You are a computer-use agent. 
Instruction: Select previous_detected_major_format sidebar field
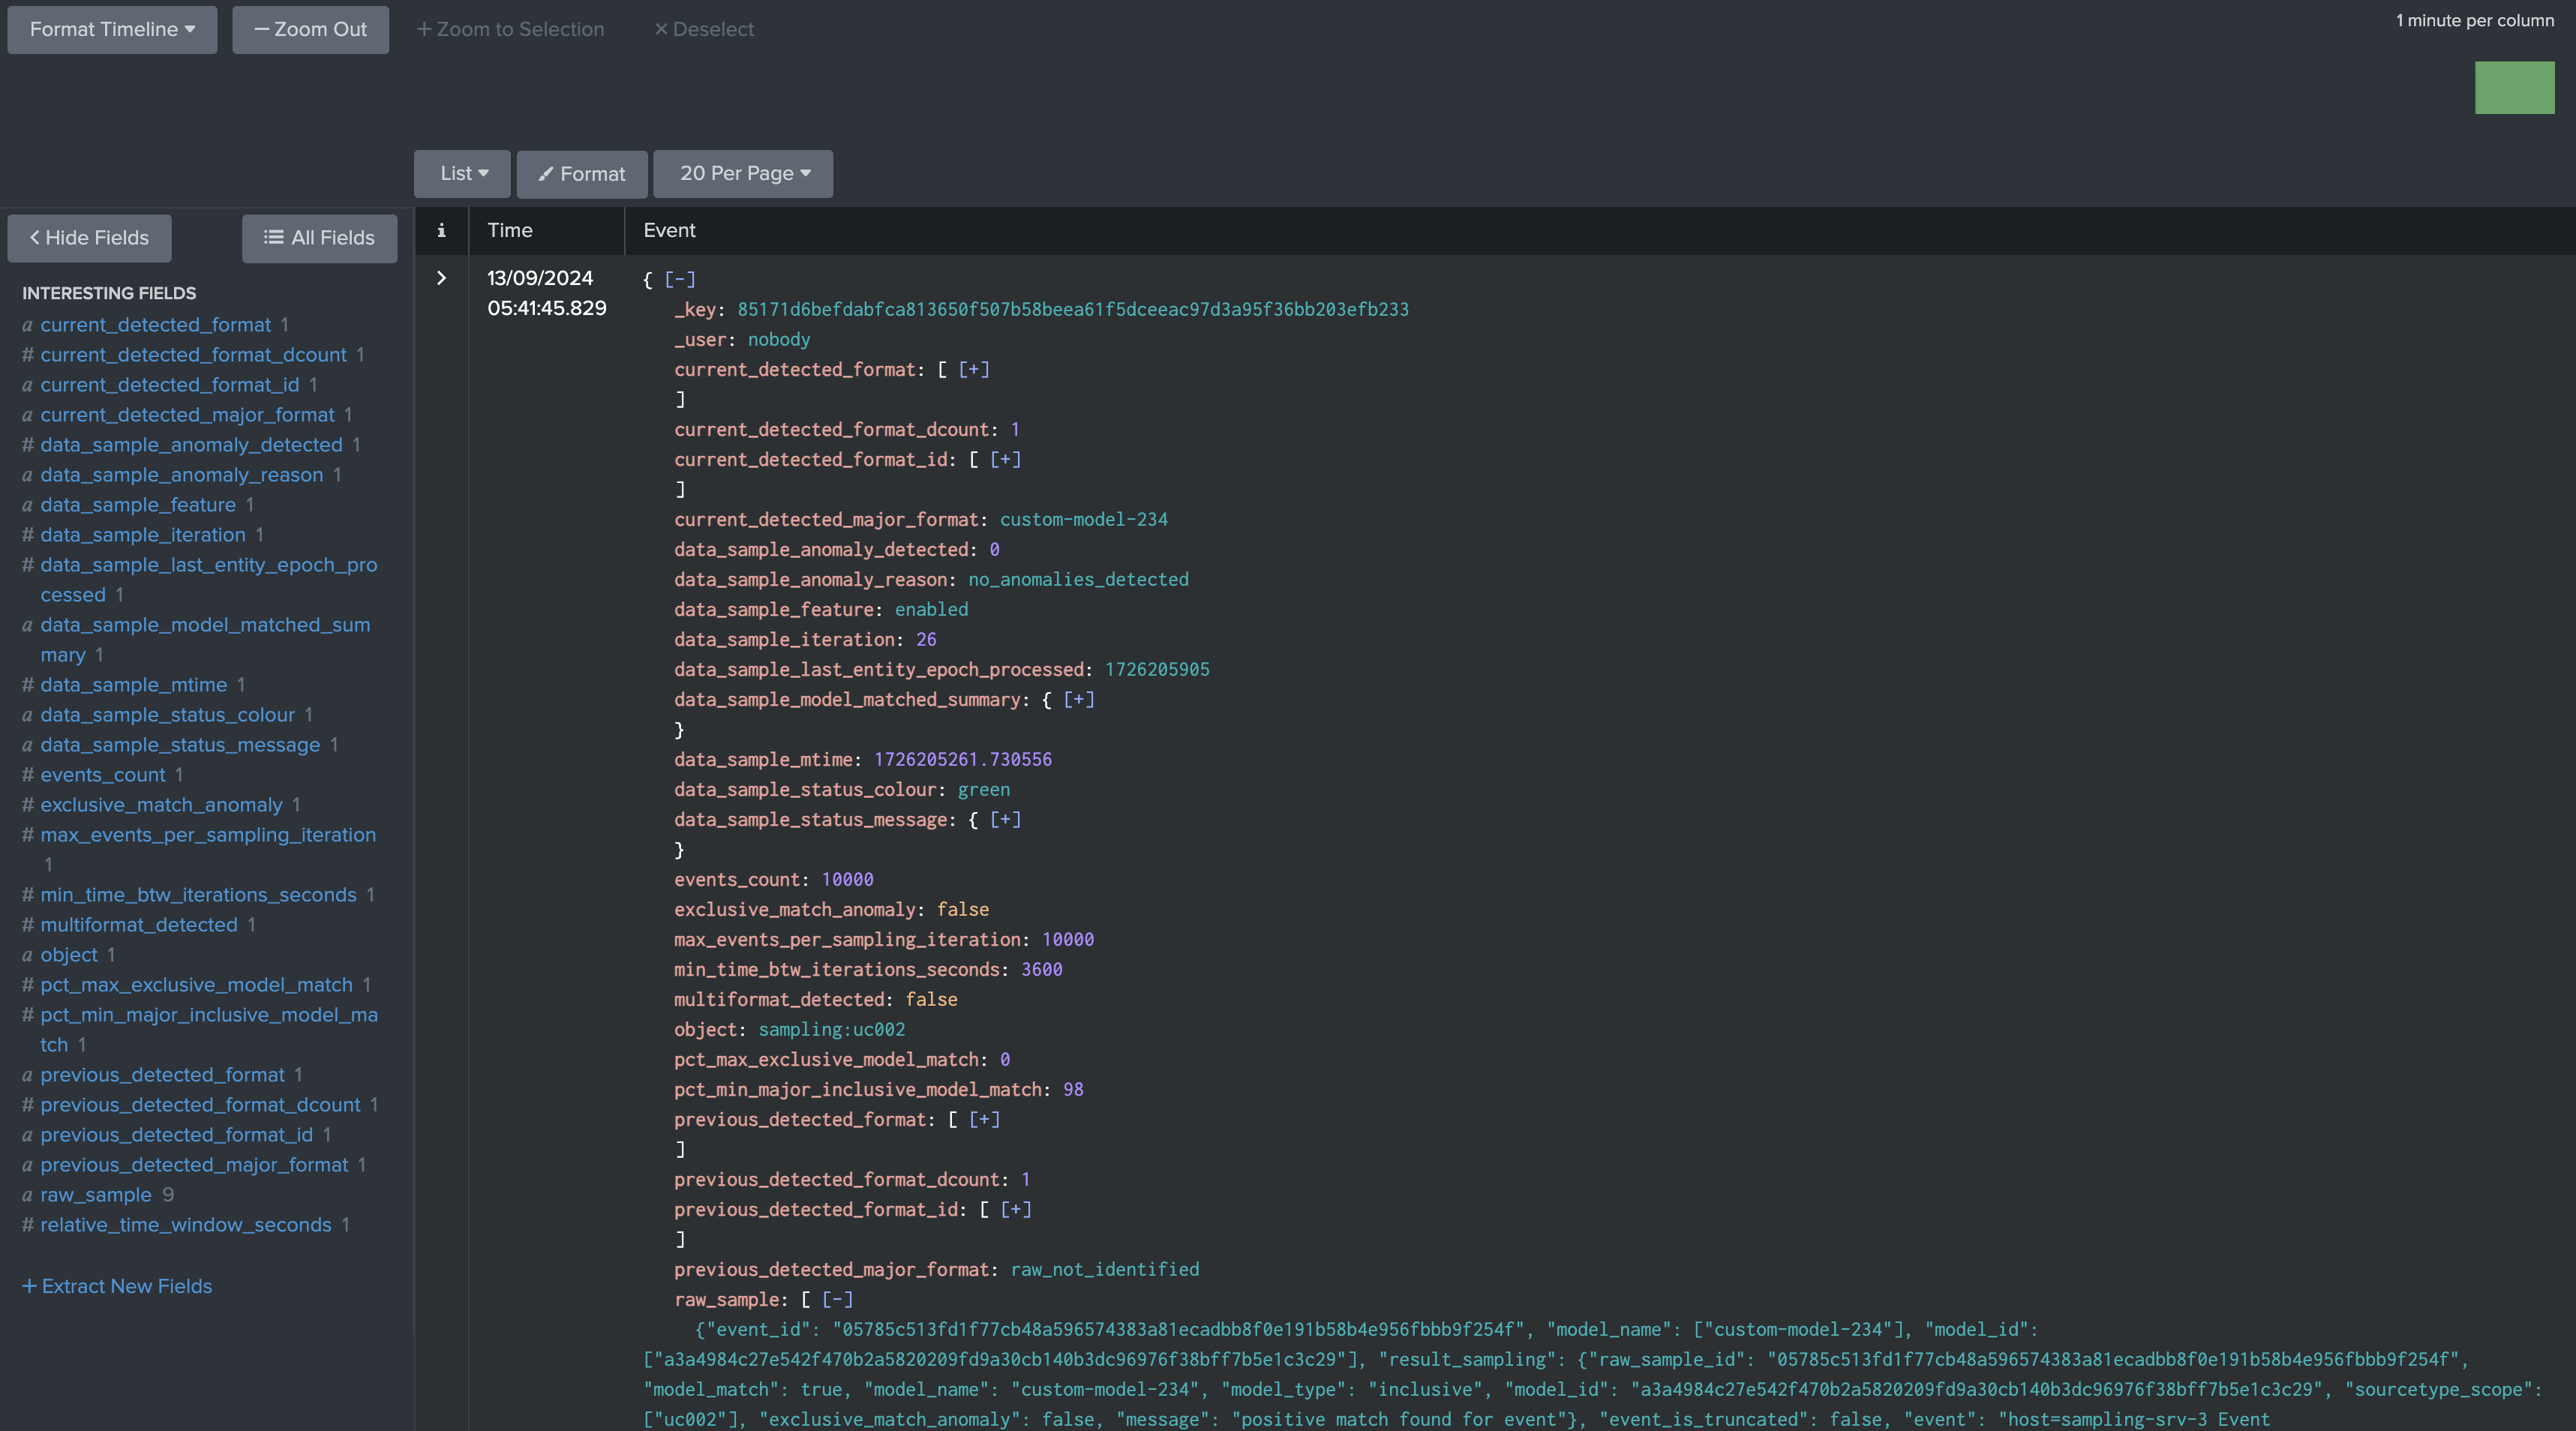point(194,1165)
